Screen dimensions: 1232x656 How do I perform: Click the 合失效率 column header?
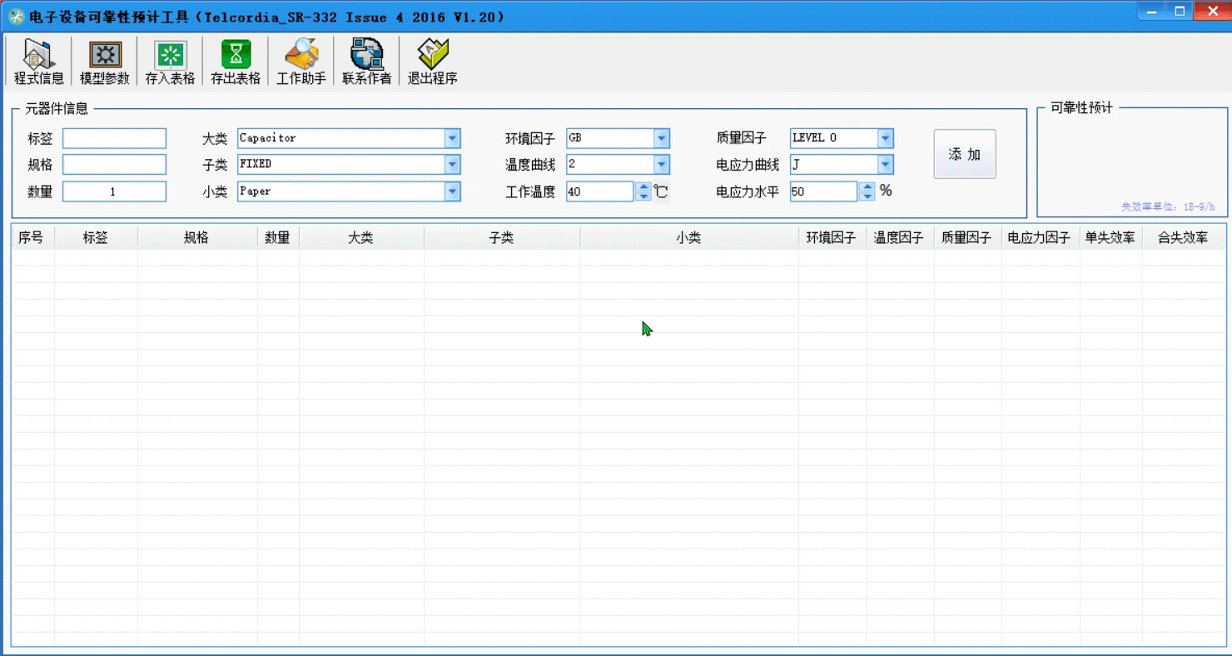pos(1182,238)
